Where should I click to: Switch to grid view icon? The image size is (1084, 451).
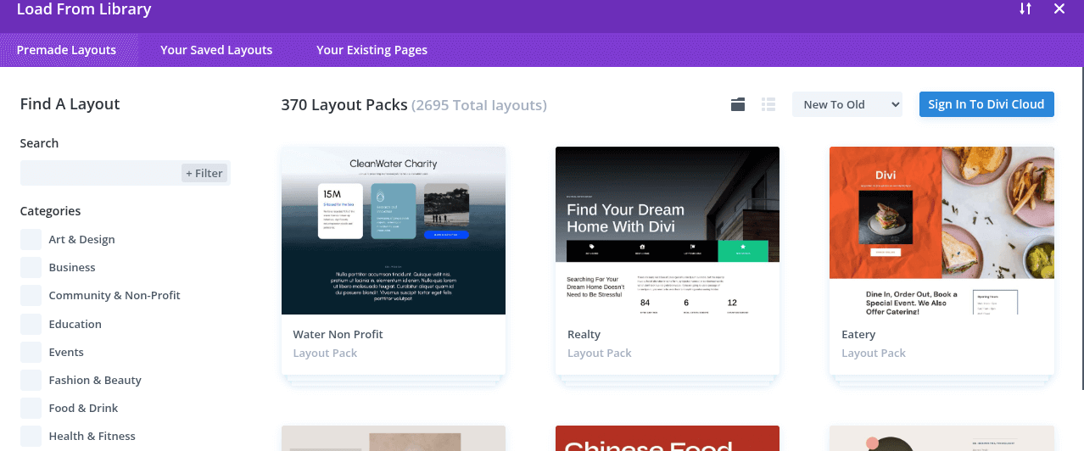[738, 104]
